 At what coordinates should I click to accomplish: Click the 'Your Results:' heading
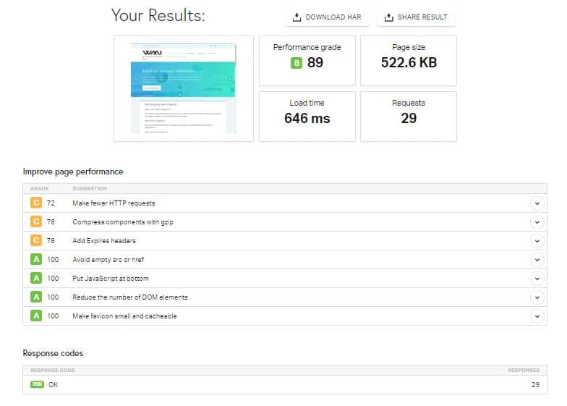(x=158, y=16)
